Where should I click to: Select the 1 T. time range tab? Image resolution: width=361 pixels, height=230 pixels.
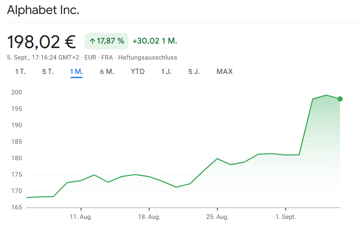(20, 71)
